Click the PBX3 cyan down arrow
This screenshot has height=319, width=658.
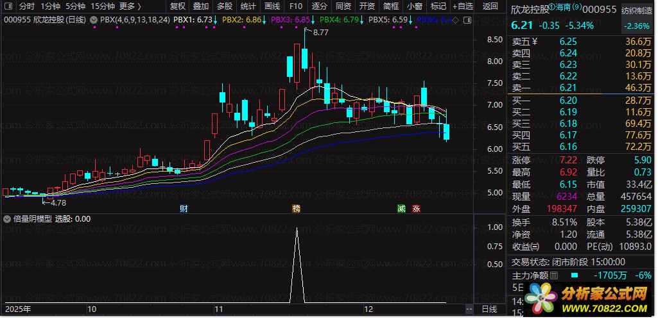tap(313, 20)
